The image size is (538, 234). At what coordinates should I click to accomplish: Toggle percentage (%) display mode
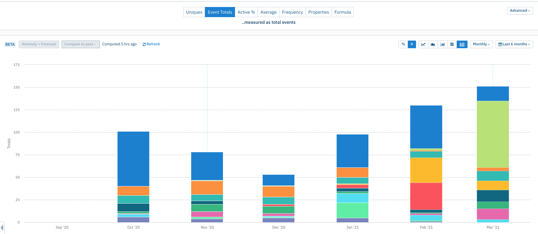coord(403,44)
